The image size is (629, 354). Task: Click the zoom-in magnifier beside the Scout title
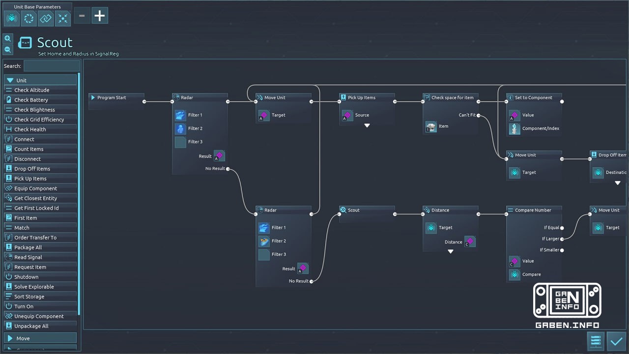(x=8, y=38)
